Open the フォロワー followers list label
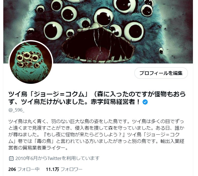Image resolution: width=198 pixels, height=176 pixels. 71,169
